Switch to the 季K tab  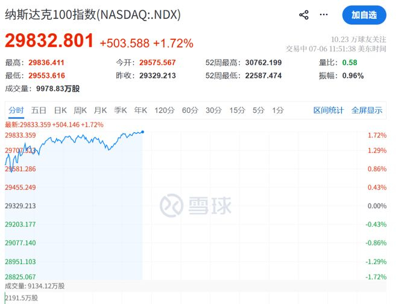[121, 110]
